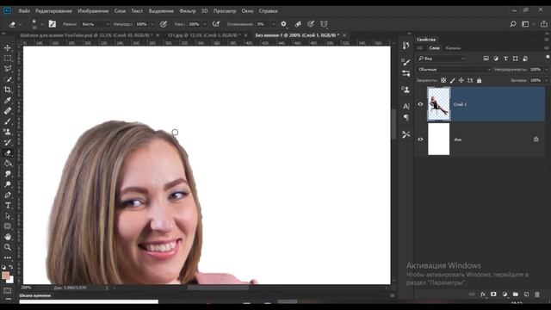Select the Smudge tool
The image size is (551, 310).
[x=8, y=174]
